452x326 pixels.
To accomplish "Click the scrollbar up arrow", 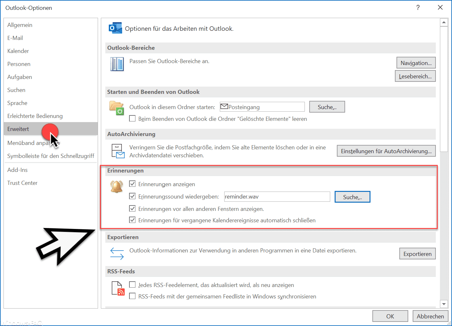I will click(x=444, y=23).
